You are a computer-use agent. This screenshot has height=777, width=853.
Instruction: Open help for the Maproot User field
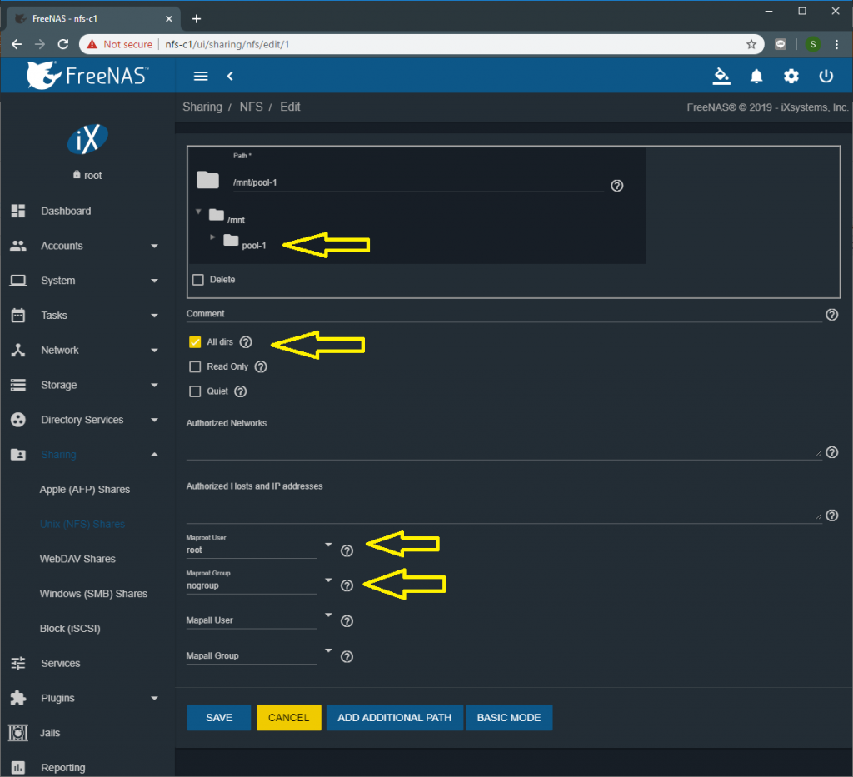pyautogui.click(x=347, y=550)
